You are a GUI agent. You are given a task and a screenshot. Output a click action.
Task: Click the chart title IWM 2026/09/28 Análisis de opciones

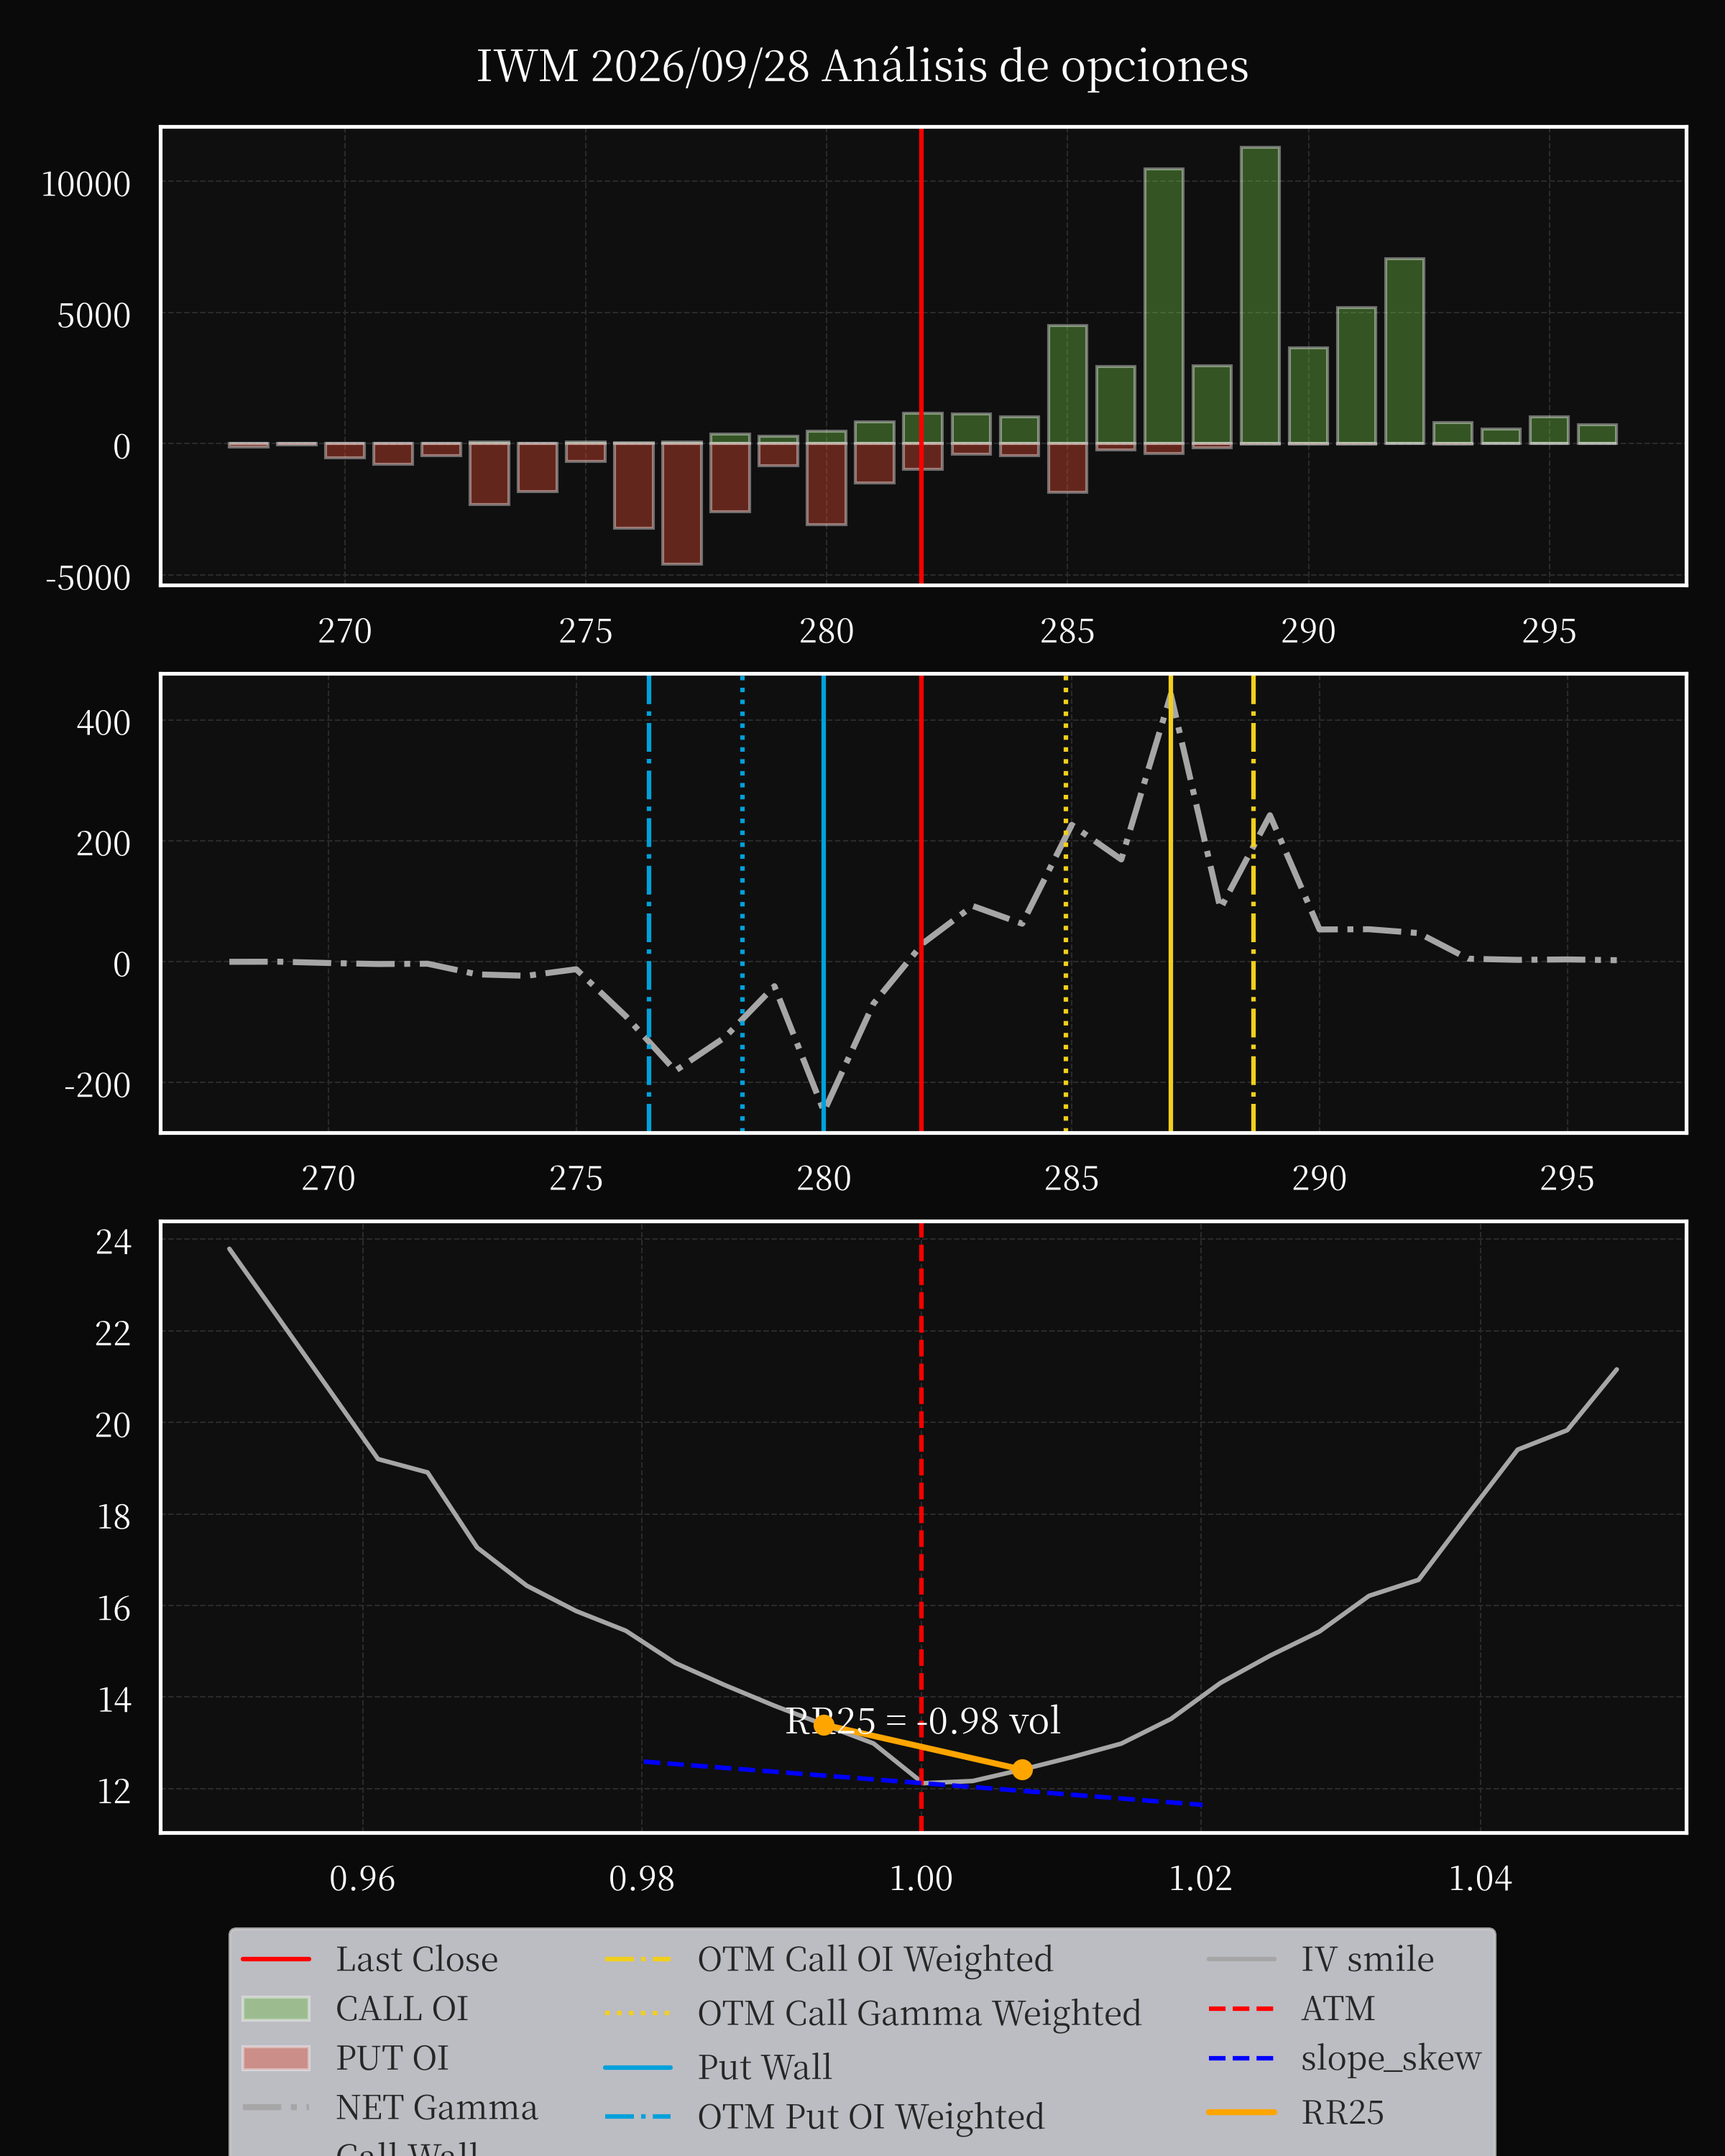tap(862, 67)
